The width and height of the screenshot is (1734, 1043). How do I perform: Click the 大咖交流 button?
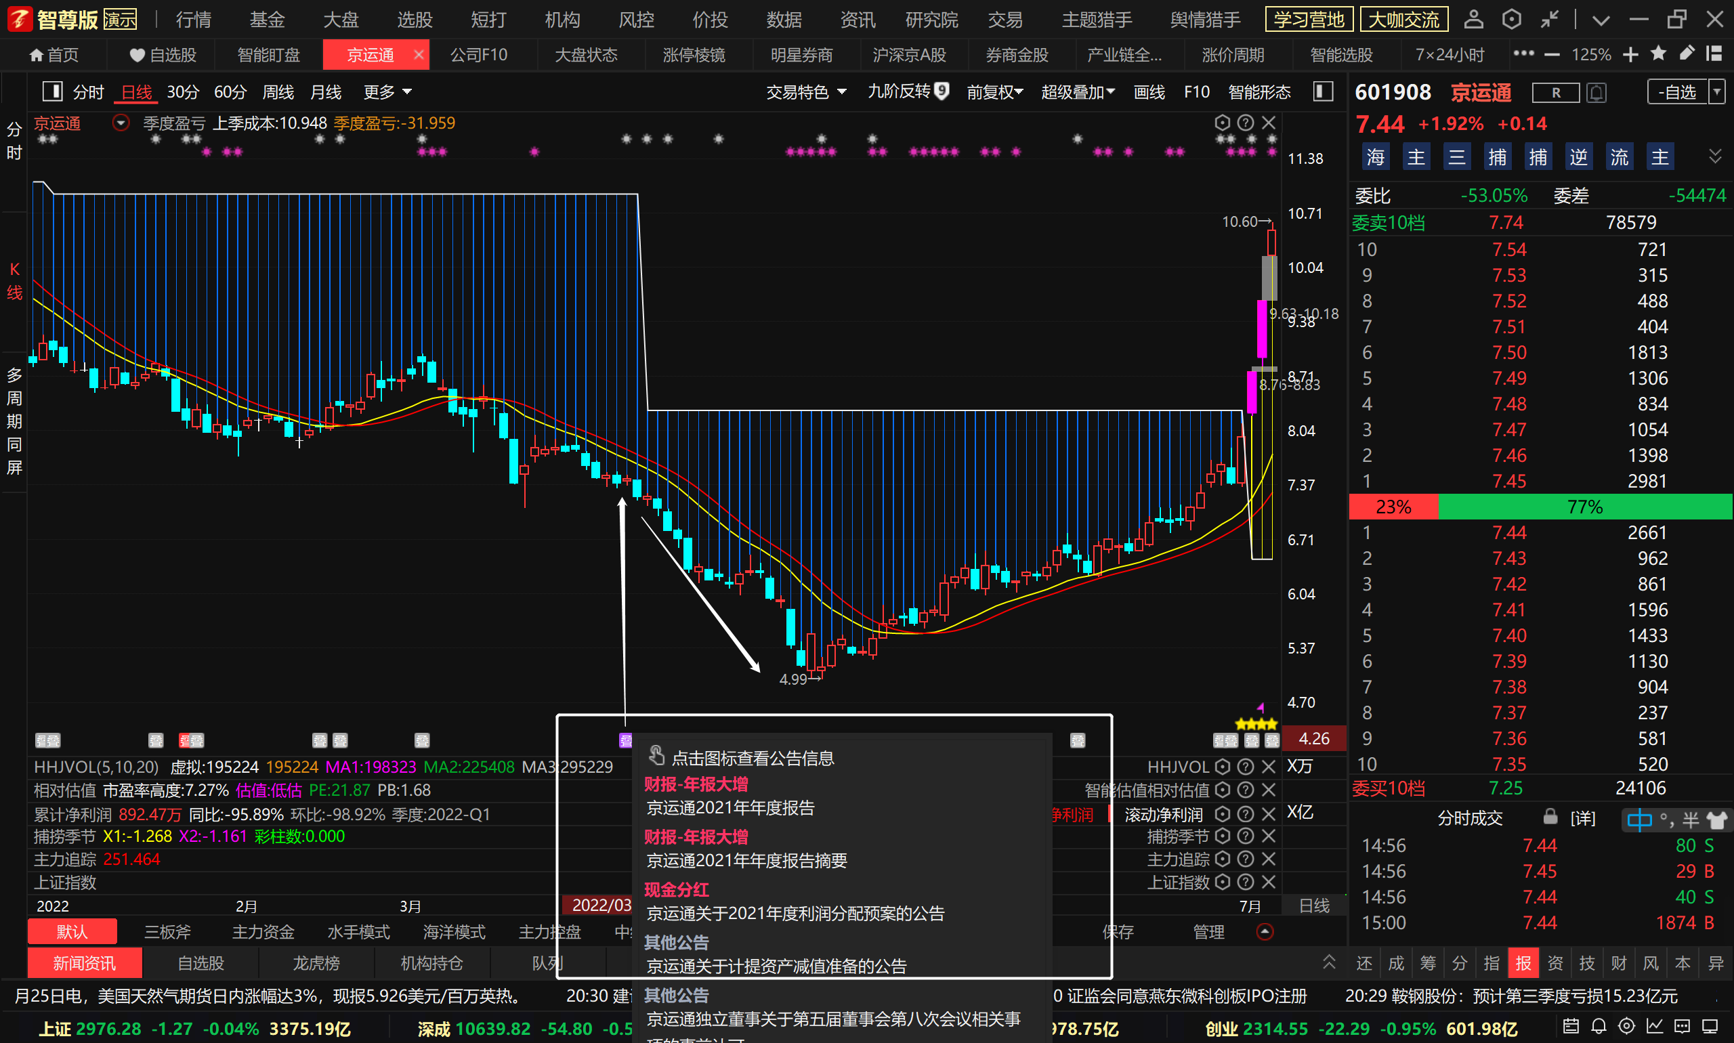click(x=1403, y=19)
